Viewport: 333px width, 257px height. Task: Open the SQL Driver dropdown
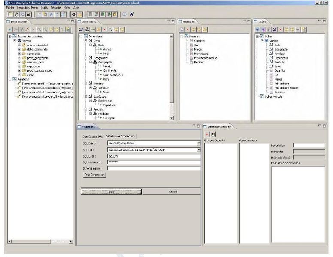tap(199, 143)
